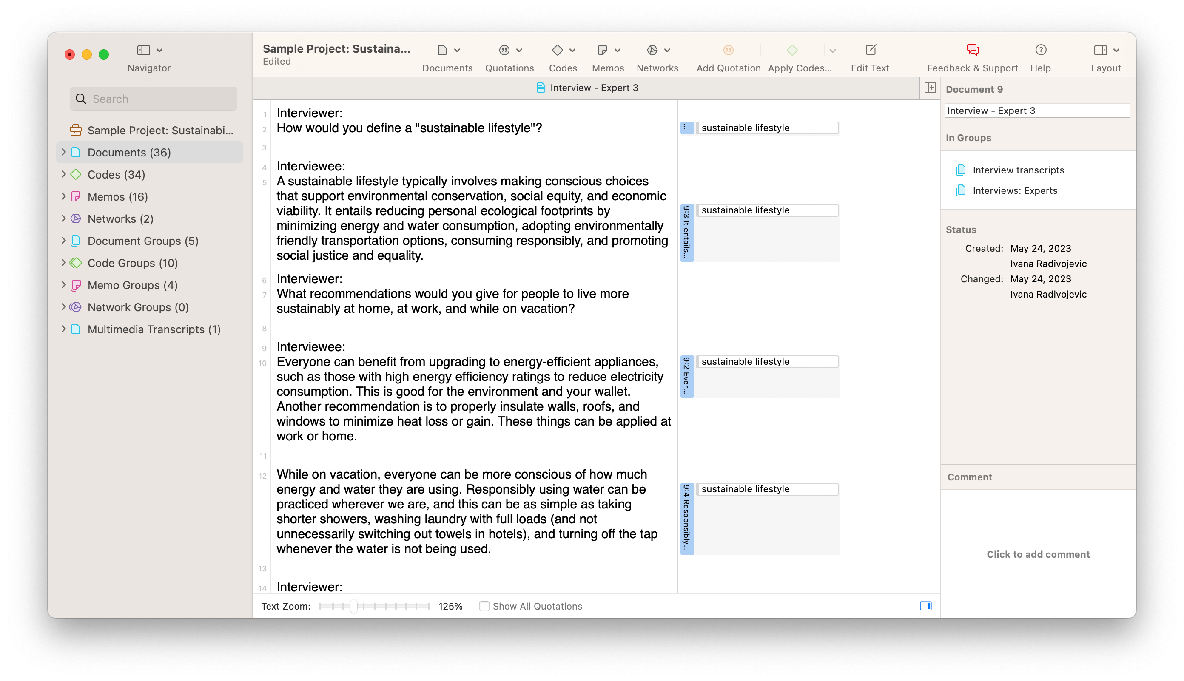
Task: Open the Memos toolbar icon
Action: pos(603,50)
